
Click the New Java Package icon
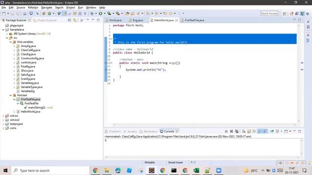pos(44,14)
